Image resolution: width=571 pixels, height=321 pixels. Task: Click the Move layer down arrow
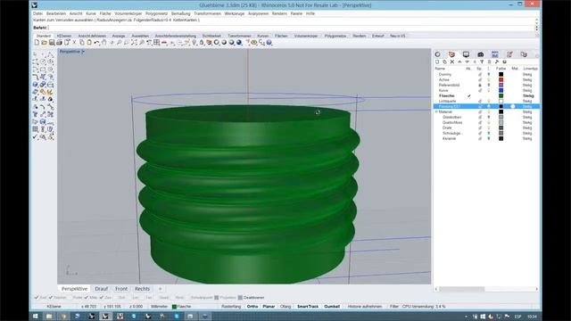[x=468, y=62]
